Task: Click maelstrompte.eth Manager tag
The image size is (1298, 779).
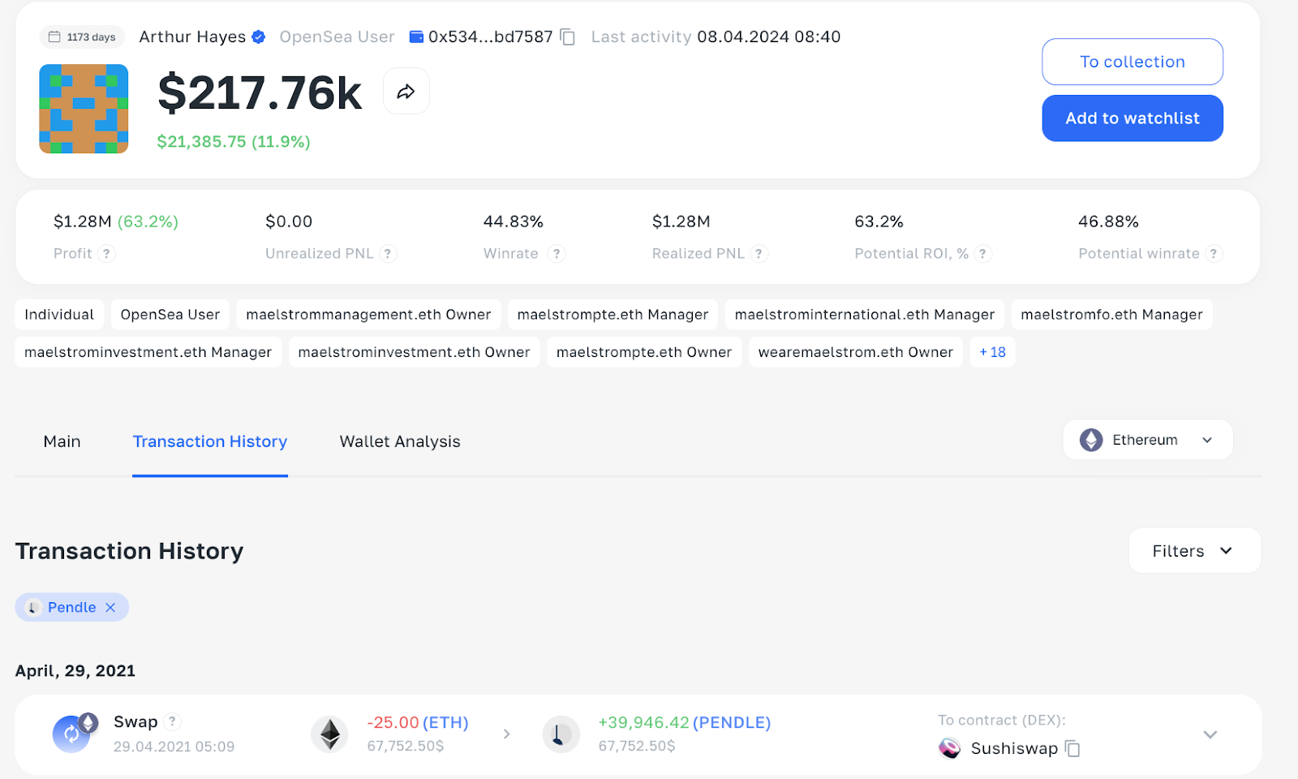Action: coord(612,315)
